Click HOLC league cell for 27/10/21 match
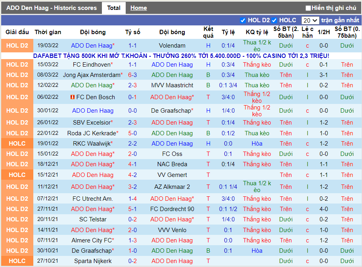This screenshot has width=362, height=267. tap(17, 261)
